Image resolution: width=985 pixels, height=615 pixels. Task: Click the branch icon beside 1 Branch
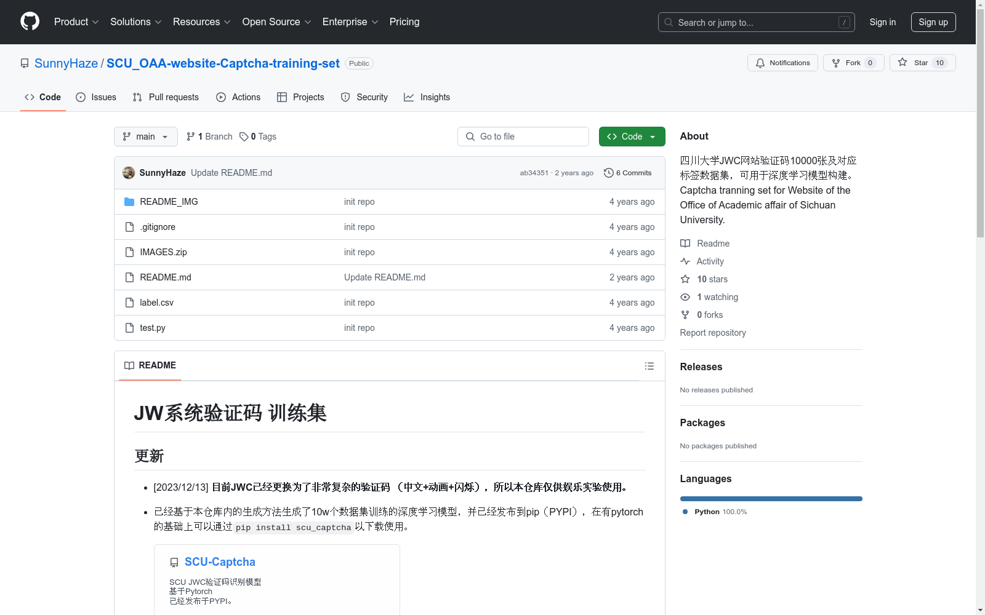pos(191,137)
